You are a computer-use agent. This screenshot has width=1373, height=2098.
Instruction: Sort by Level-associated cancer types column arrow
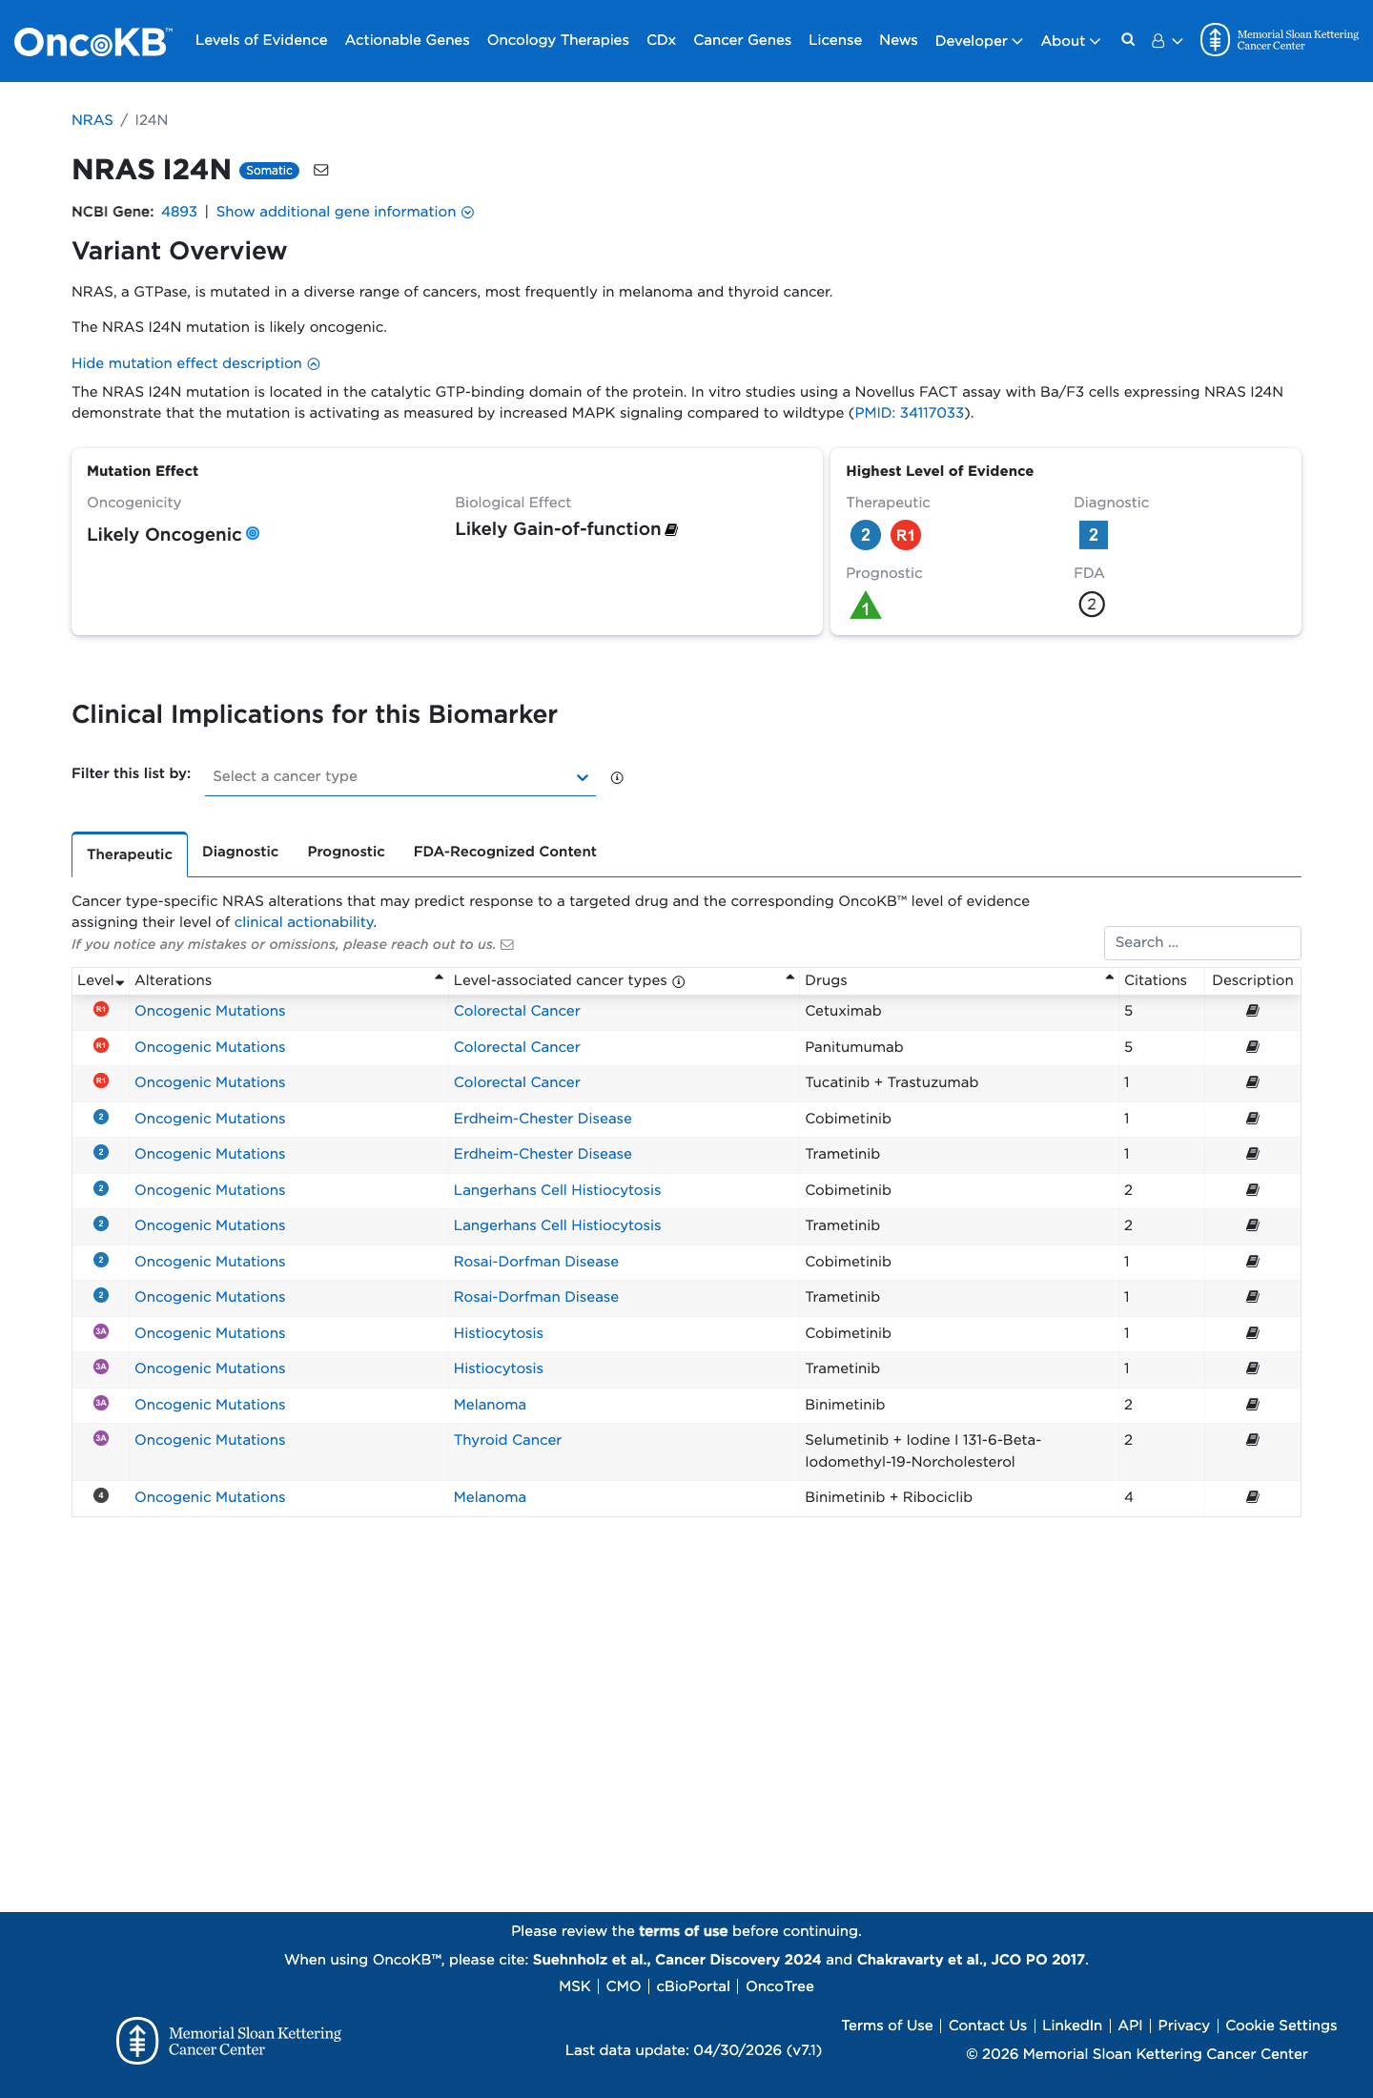pyautogui.click(x=790, y=978)
